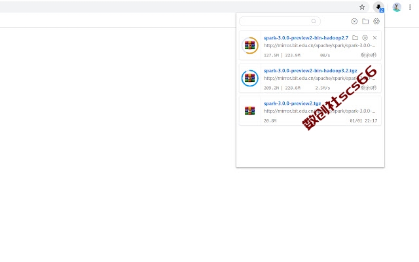This screenshot has width=419, height=262.
Task: Open the browser profile avatar
Action: click(x=397, y=7)
